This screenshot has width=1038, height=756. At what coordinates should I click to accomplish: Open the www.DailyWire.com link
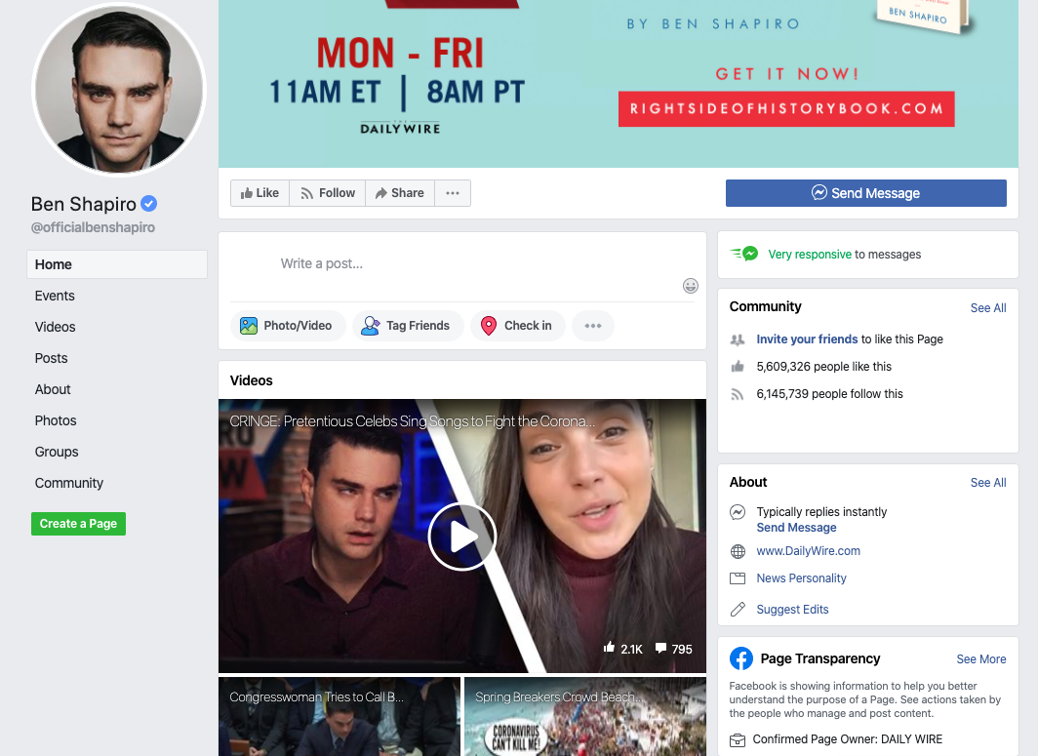tap(808, 551)
